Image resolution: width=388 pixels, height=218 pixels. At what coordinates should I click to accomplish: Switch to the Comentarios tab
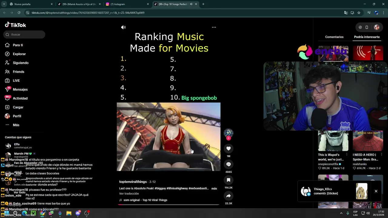point(334,37)
